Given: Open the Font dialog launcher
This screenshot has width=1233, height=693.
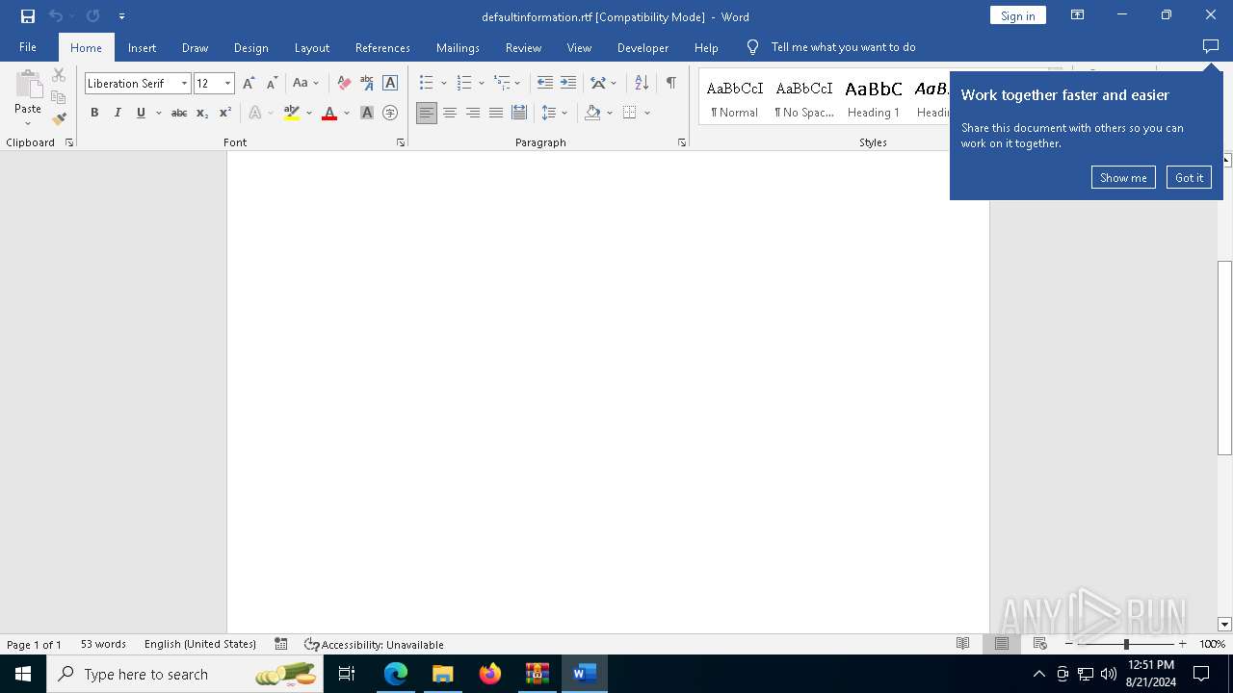Looking at the screenshot, I should tap(401, 142).
